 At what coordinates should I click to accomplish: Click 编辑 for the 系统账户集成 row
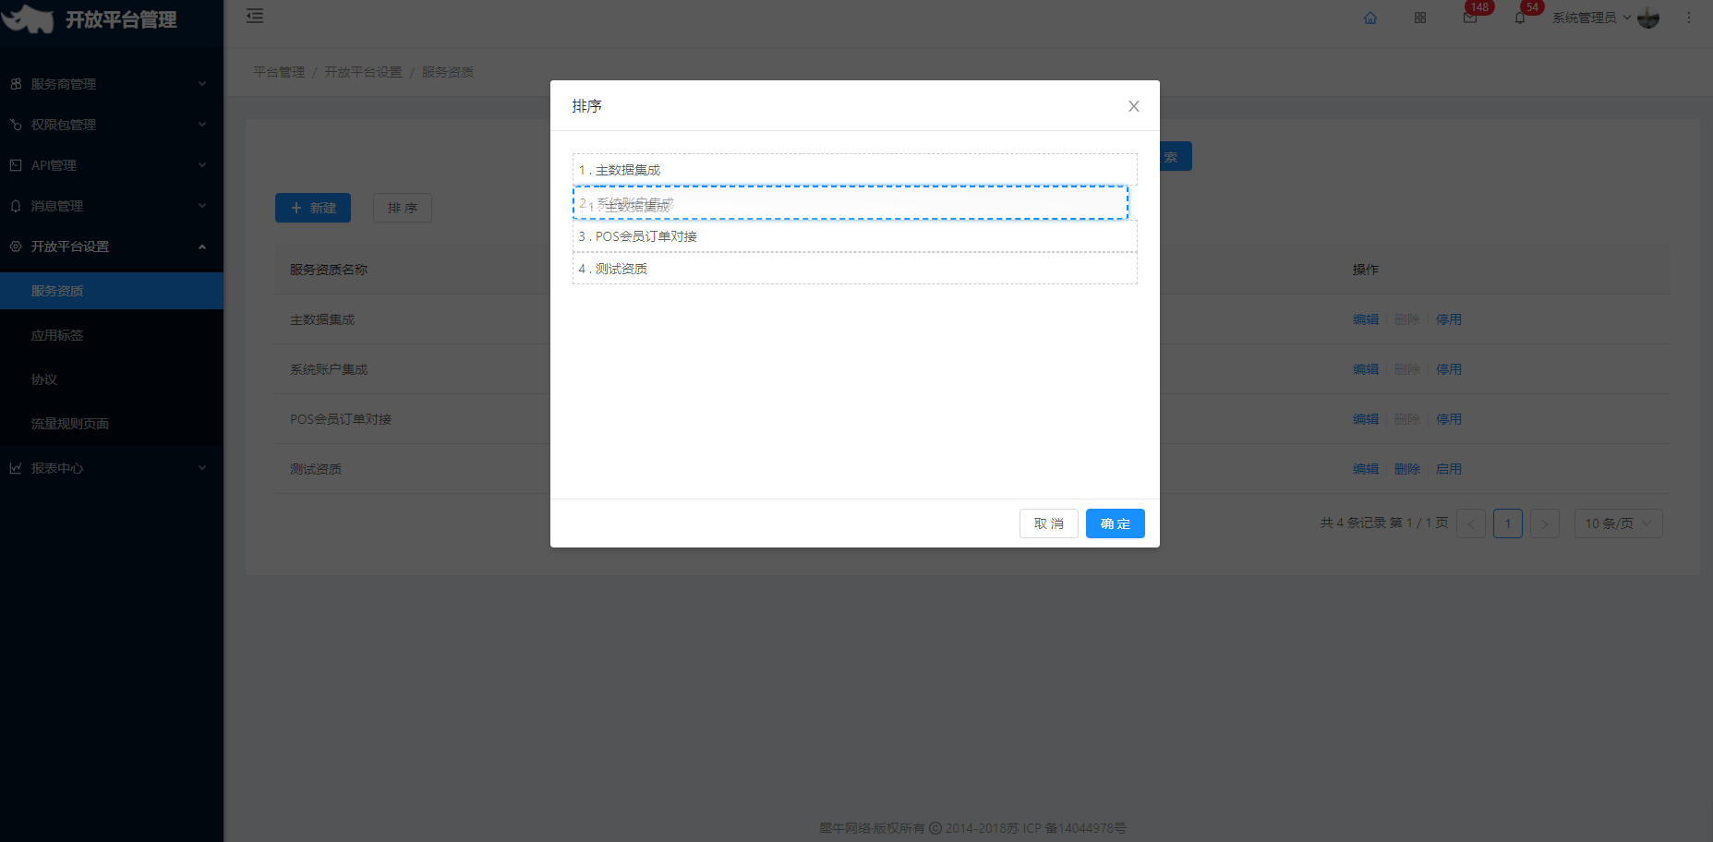pyautogui.click(x=1366, y=369)
